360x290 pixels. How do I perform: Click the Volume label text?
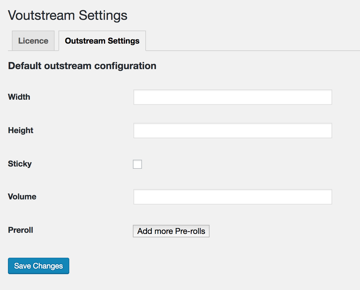tap(22, 197)
